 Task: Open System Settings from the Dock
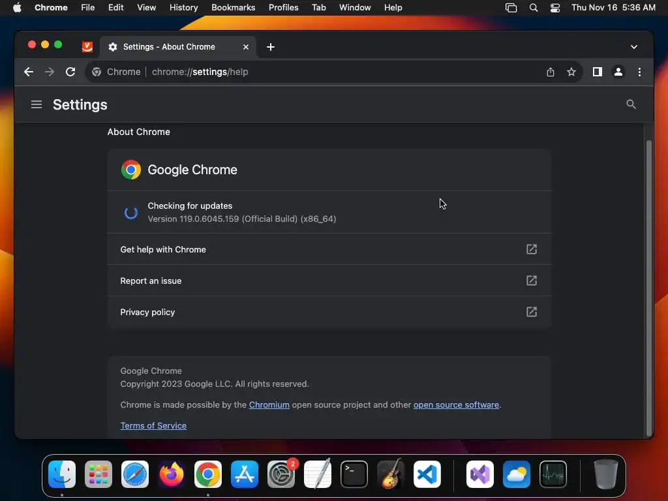pyautogui.click(x=281, y=474)
